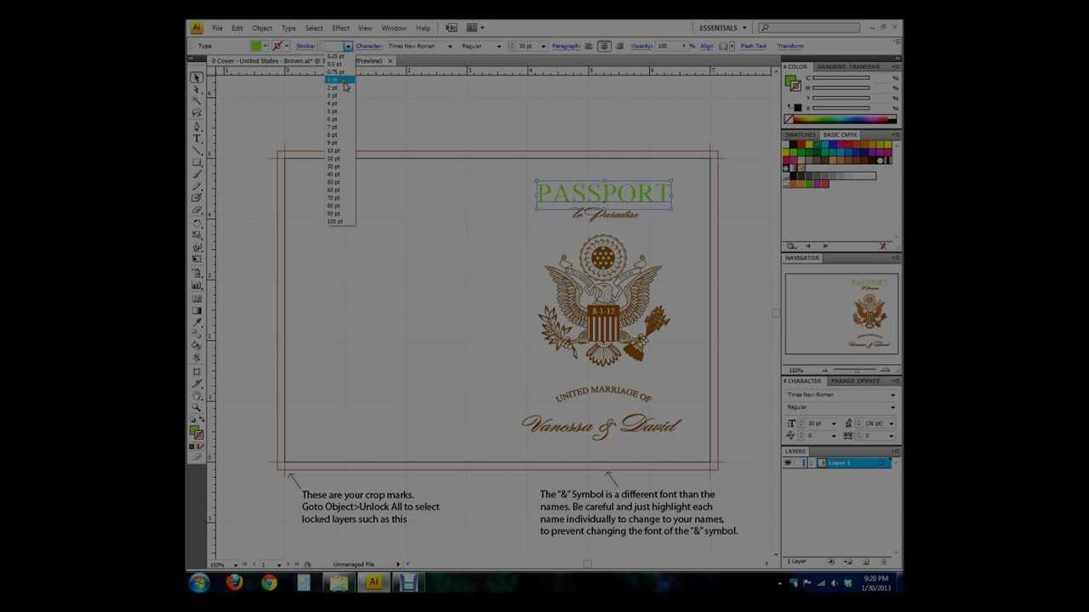The width and height of the screenshot is (1089, 612).
Task: Click the Illustrator Ai logo in menu bar
Action: (x=197, y=28)
